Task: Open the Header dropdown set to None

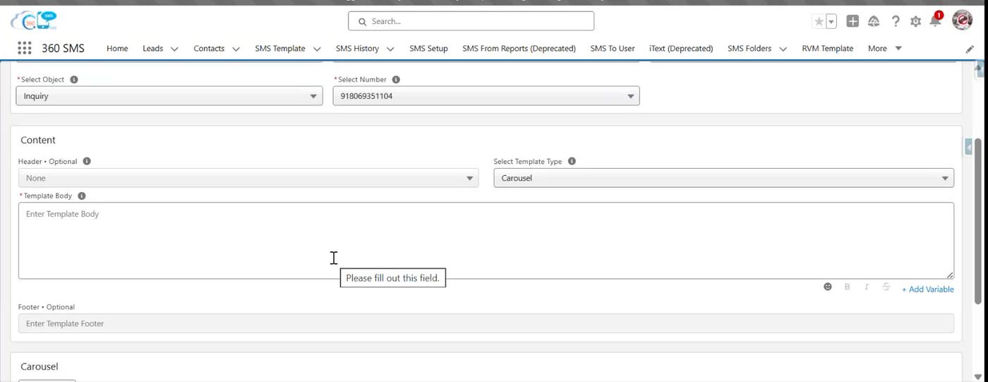Action: [x=248, y=178]
